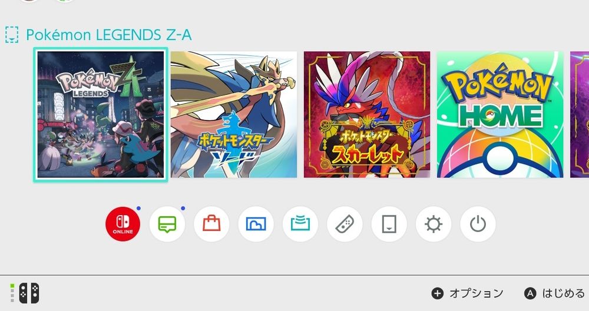This screenshot has width=589, height=311.
Task: Open the Controllers Joy-Con icon
Action: 345,224
